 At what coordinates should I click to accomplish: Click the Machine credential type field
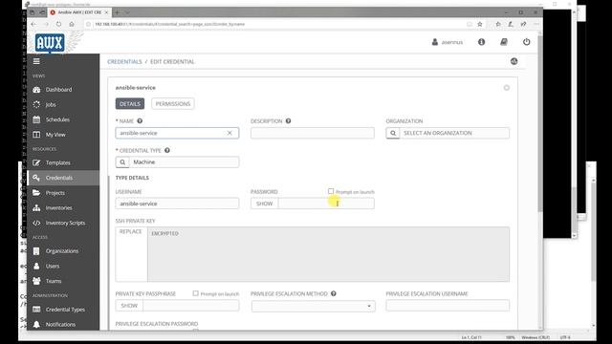(184, 162)
